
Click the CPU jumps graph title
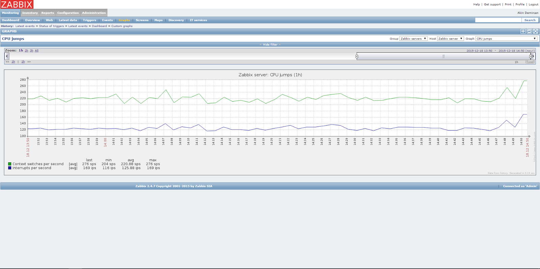pyautogui.click(x=270, y=75)
